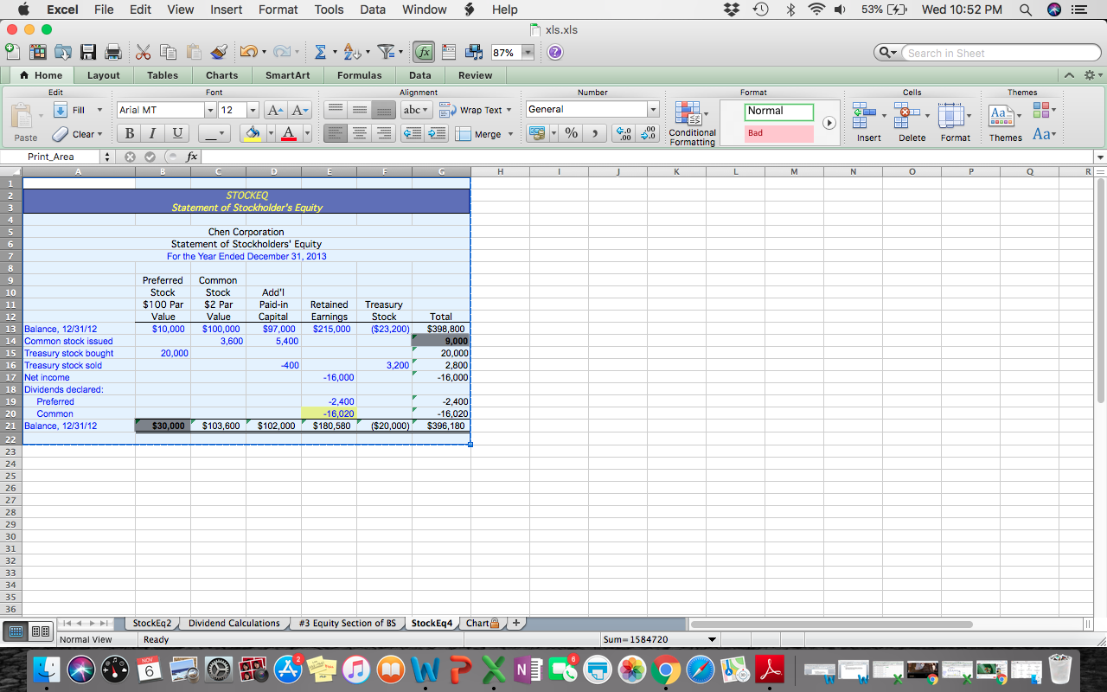Open Excel Help purple question mark
This screenshot has width=1107, height=692.
555,52
